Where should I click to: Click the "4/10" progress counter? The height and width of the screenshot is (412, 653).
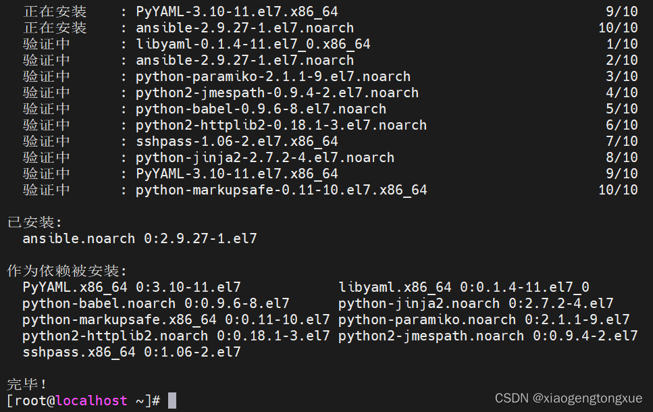tap(622, 93)
